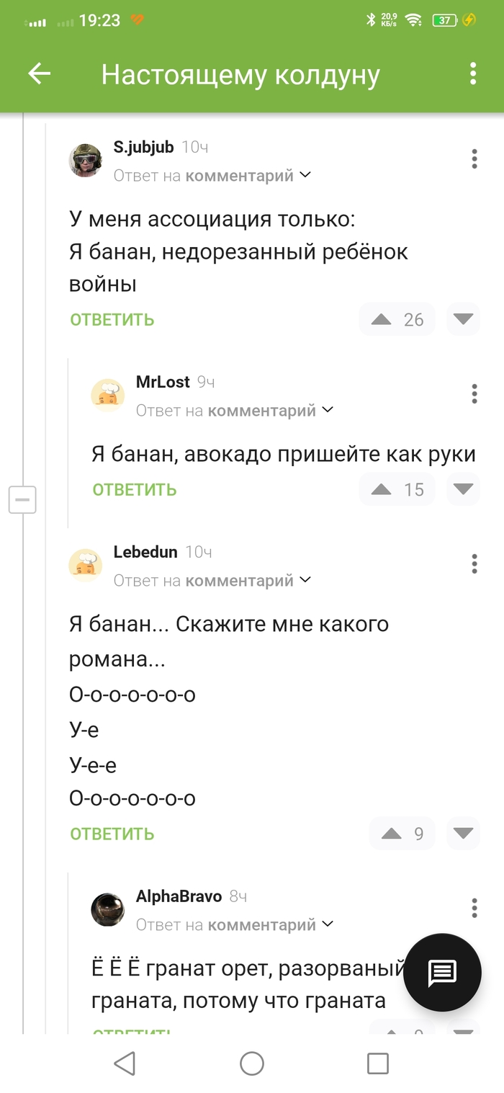Expand S.jubjub's 'Ответ на комментарий' chevron
The width and height of the screenshot is (504, 1093).
tap(305, 175)
